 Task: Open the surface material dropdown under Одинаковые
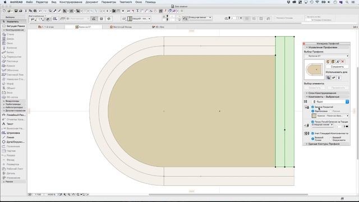point(333,116)
